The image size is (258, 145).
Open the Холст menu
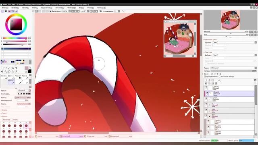click(x=25, y=8)
